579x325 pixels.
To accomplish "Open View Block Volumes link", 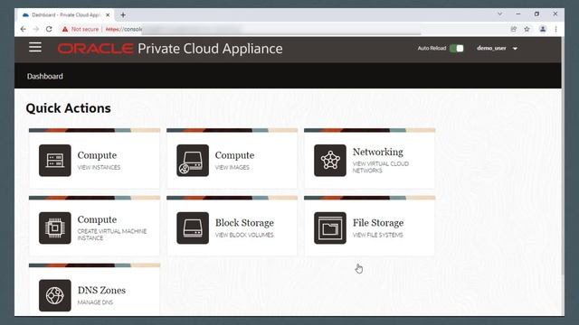I will pos(244,235).
